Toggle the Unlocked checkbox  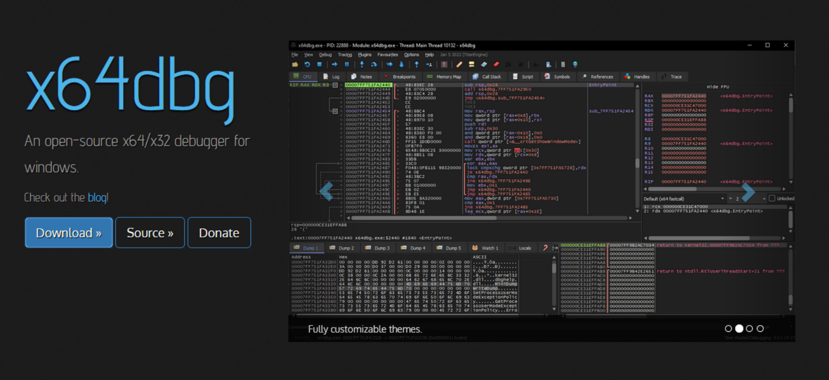772,199
